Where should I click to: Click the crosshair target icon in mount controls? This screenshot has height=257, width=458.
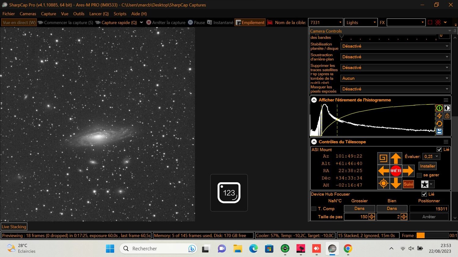[x=383, y=183]
